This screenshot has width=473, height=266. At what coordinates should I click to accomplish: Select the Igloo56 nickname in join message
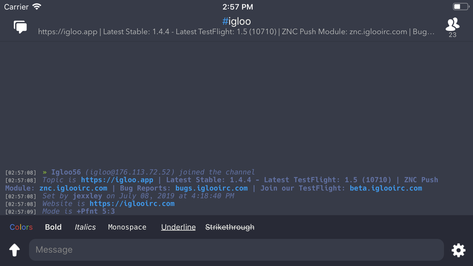66,172
